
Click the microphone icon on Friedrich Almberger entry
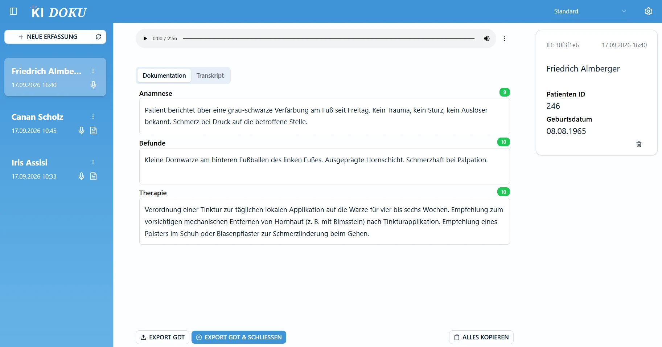pos(93,85)
